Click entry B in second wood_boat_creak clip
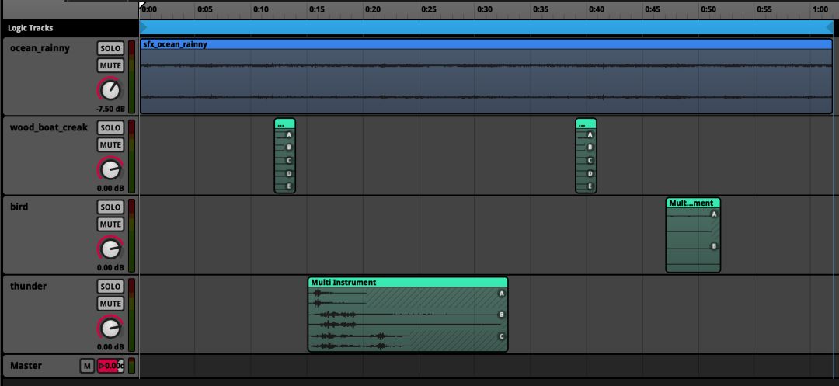The width and height of the screenshot is (839, 386). (x=590, y=148)
